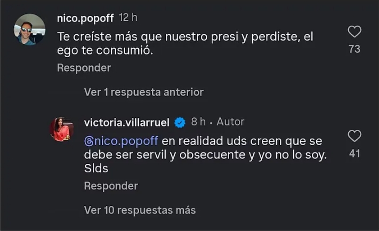Screen dimensions: 379x231
Task: Click the "Autor" label
Action: coord(230,122)
